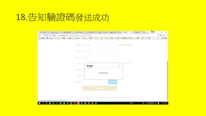Screen dimensions: 206x116
Task: Close the active browser tab
Action: tap(132, 32)
